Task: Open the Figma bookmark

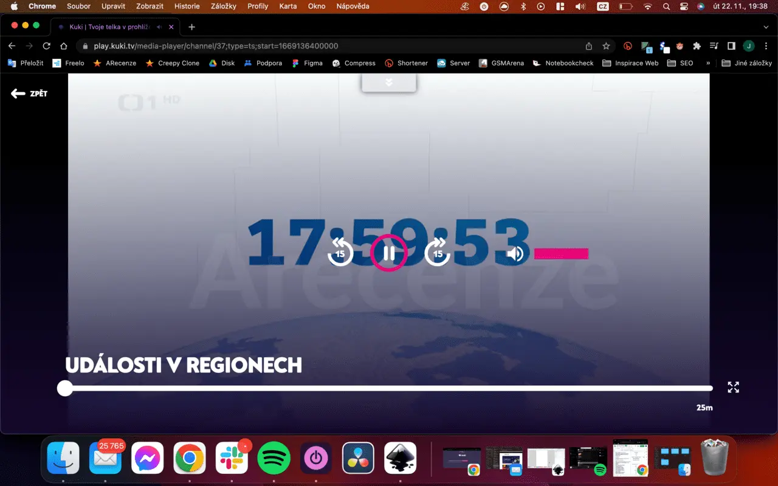Action: [x=307, y=63]
